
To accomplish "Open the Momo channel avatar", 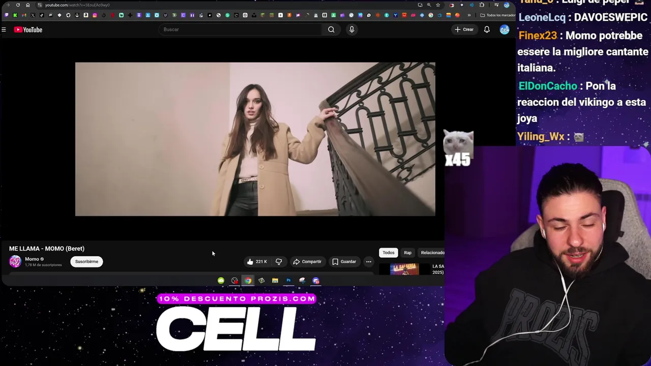I will point(15,261).
